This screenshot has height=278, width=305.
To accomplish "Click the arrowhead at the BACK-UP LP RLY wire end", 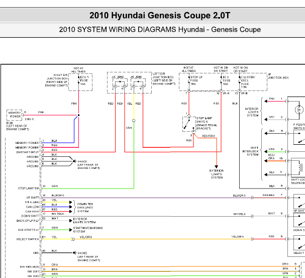I will click(71, 220).
